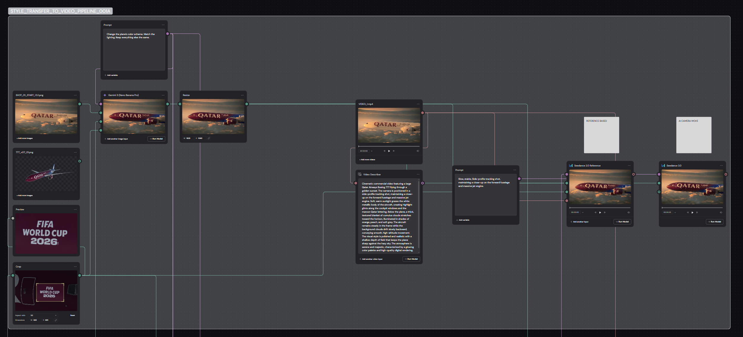The width and height of the screenshot is (743, 337).
Task: Mute the Seedance 2.0 Reference audio
Action: click(629, 212)
